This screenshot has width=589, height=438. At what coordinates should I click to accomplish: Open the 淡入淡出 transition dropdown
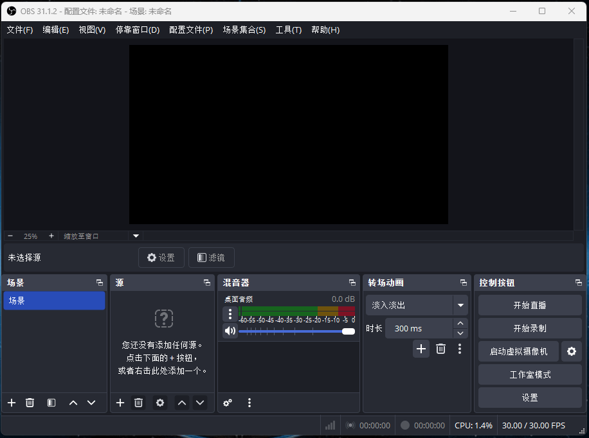(x=417, y=305)
